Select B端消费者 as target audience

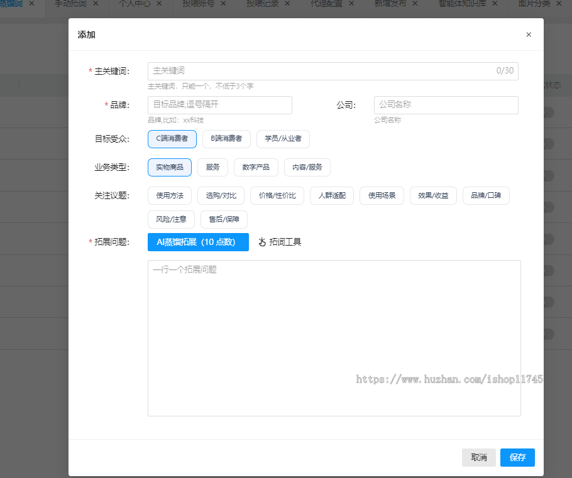(226, 139)
